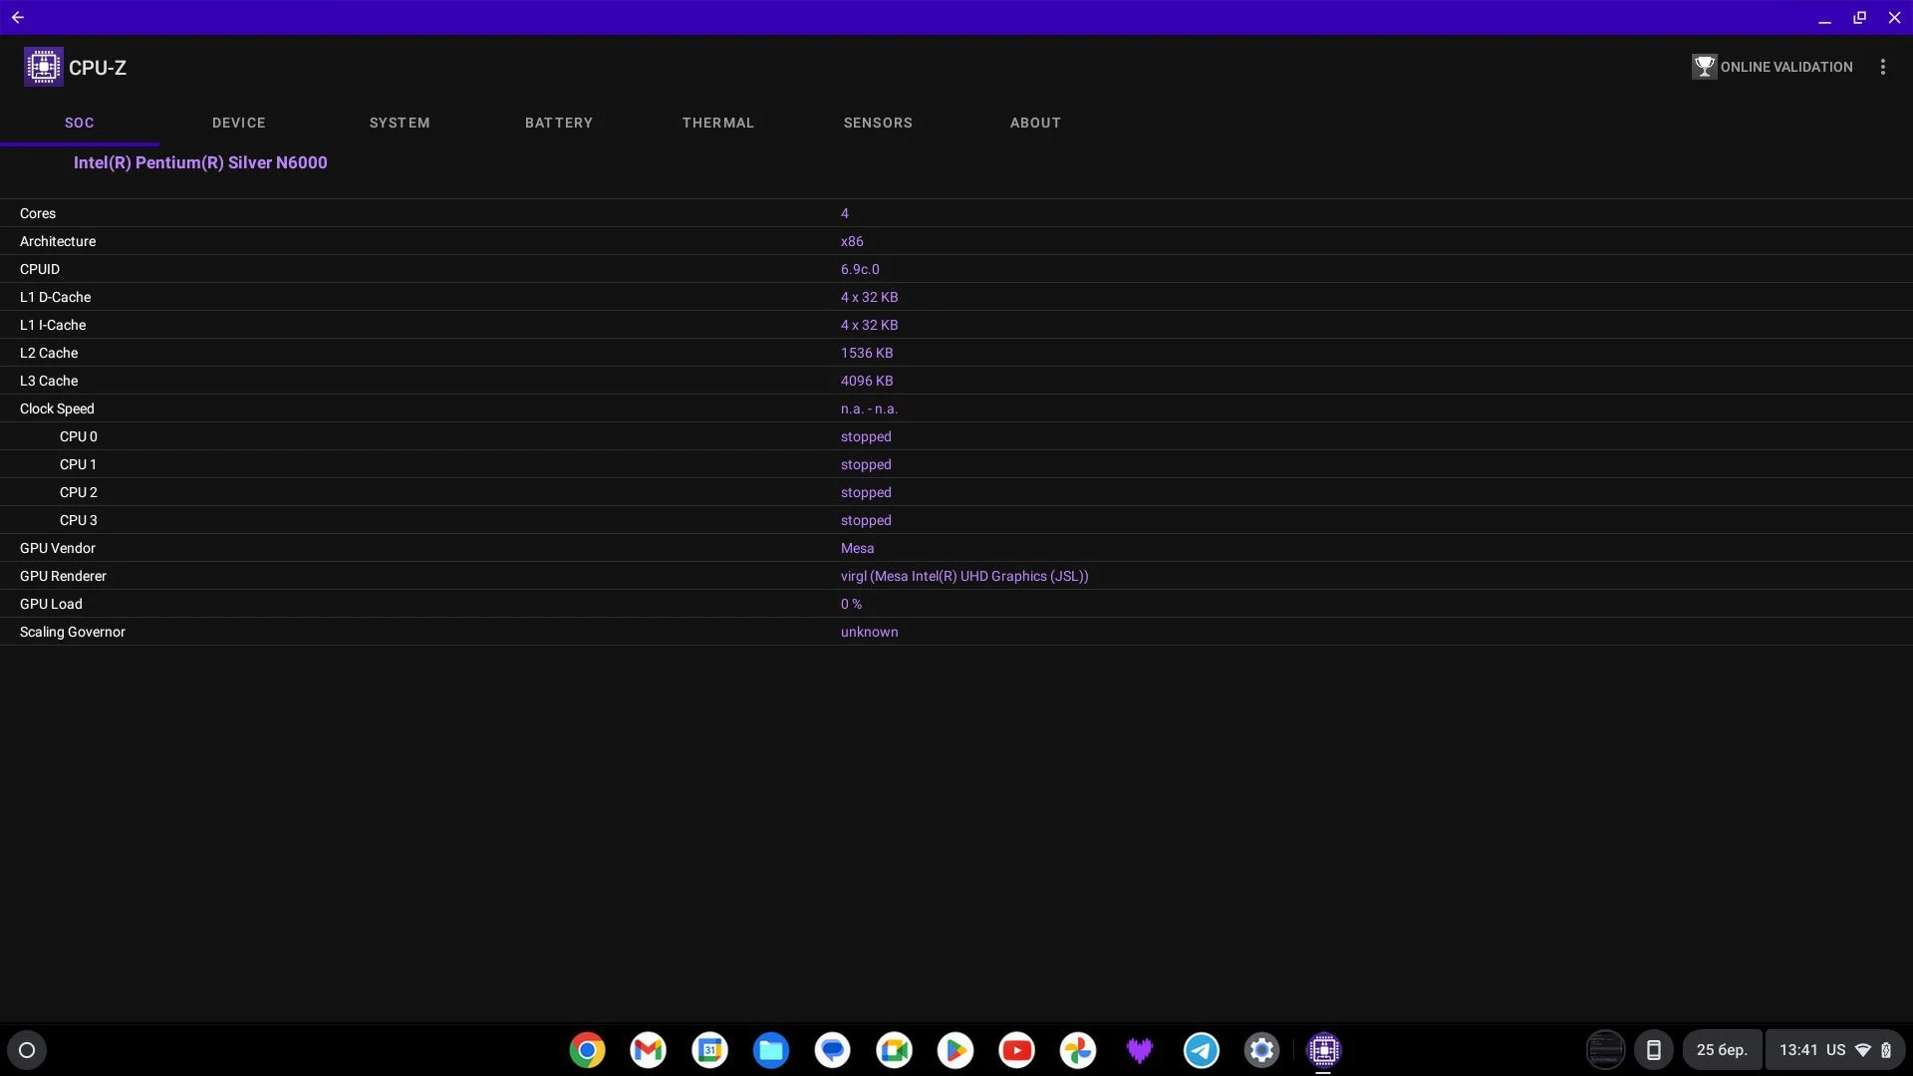The height and width of the screenshot is (1076, 1913).
Task: Open the launcher circle button
Action: coord(27,1050)
